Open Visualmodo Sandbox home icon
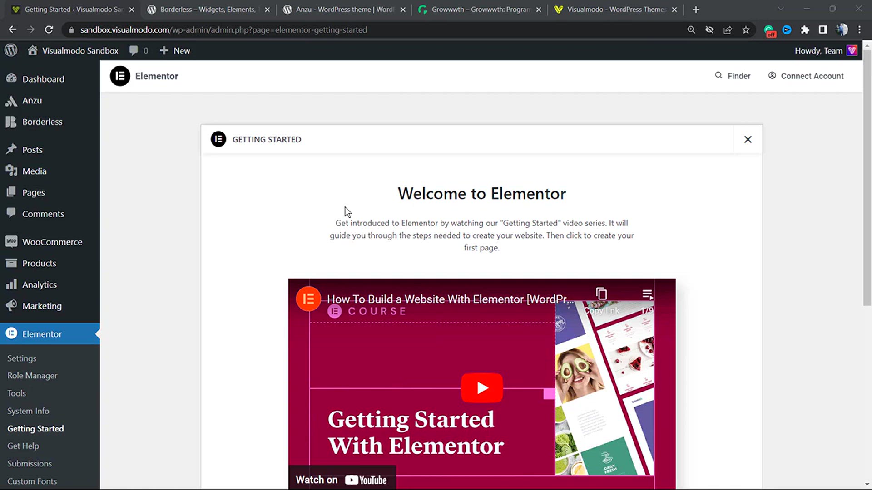Screen dimensions: 872x490 pyautogui.click(x=32, y=50)
